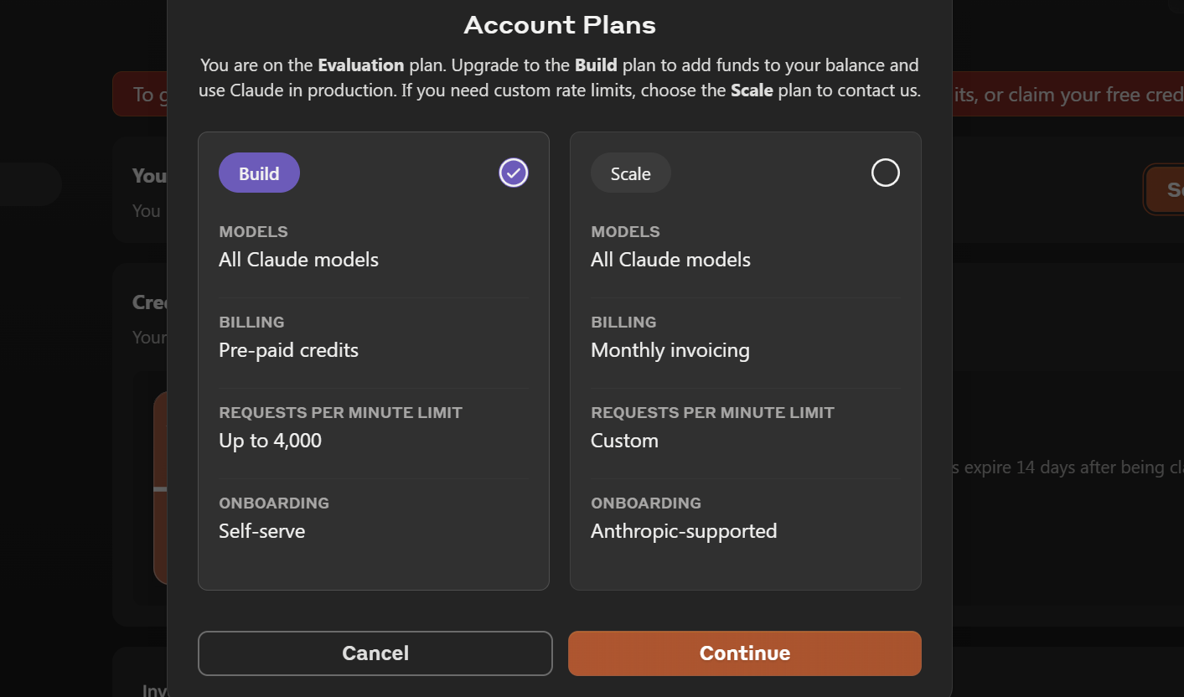Click the Up to 4,000 request limit text
Viewport: 1184px width, 697px height.
pyautogui.click(x=270, y=441)
